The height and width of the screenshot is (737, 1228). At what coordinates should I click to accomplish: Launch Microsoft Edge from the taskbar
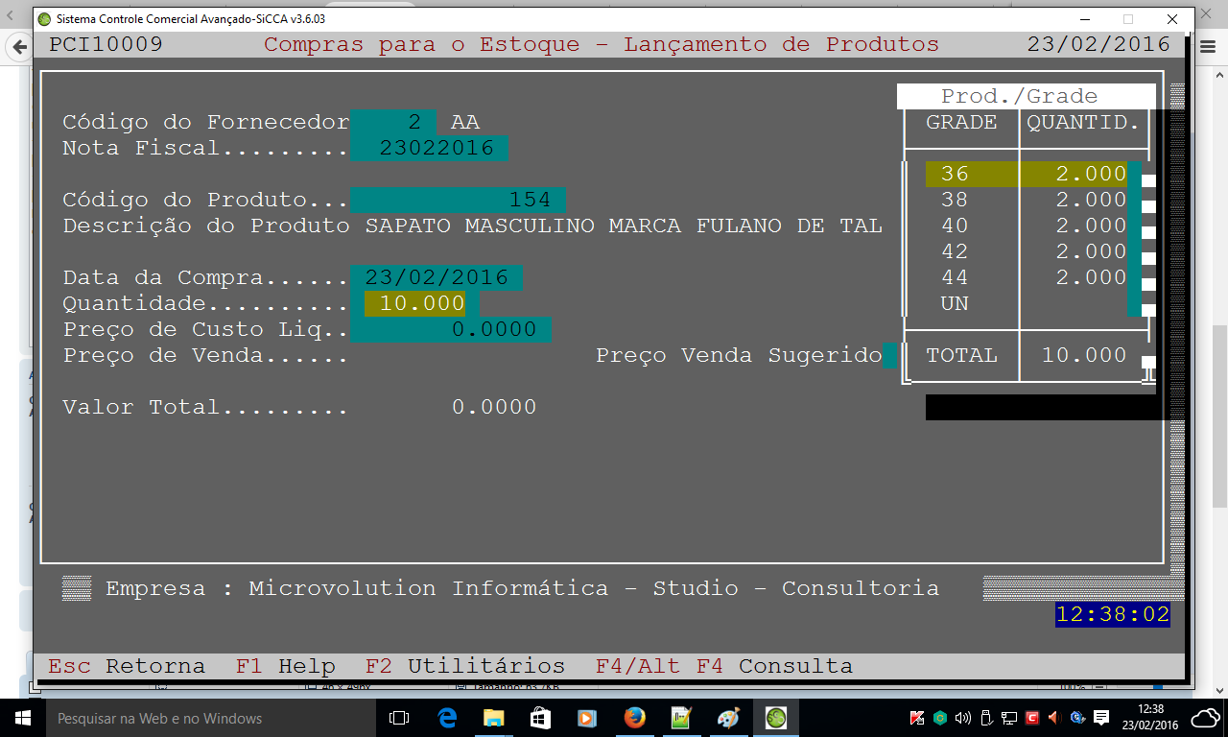click(447, 718)
